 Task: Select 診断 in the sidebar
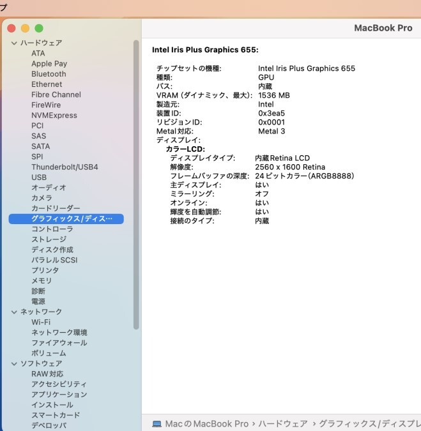click(x=38, y=291)
